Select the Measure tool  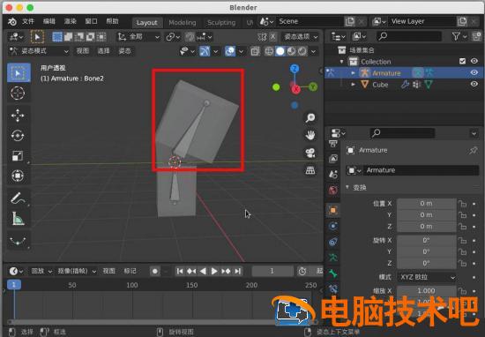coord(18,219)
